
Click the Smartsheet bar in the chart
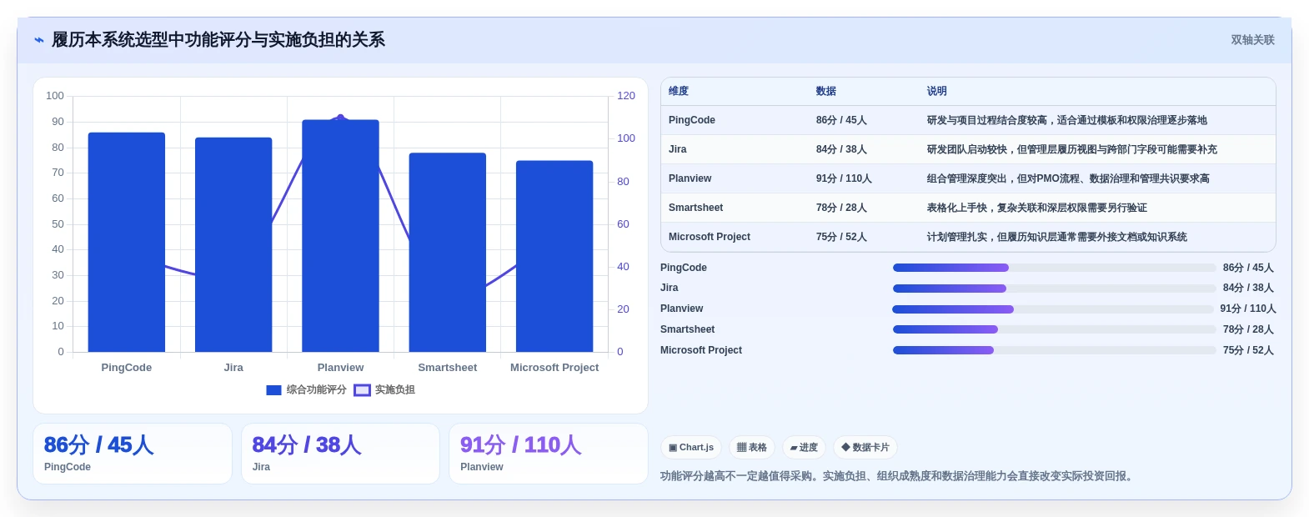point(448,252)
